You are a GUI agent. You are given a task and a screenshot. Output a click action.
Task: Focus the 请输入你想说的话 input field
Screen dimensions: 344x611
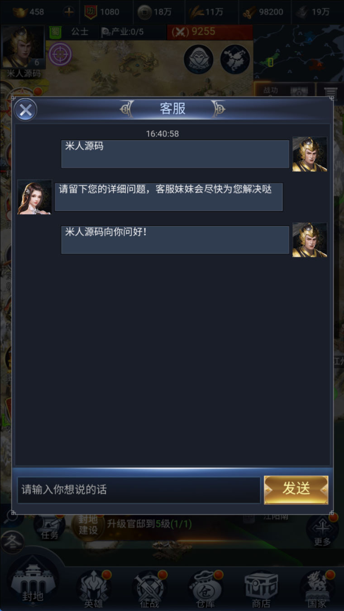139,490
